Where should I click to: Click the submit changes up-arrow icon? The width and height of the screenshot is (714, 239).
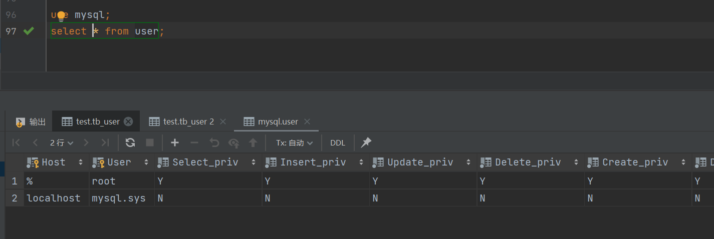(x=253, y=142)
